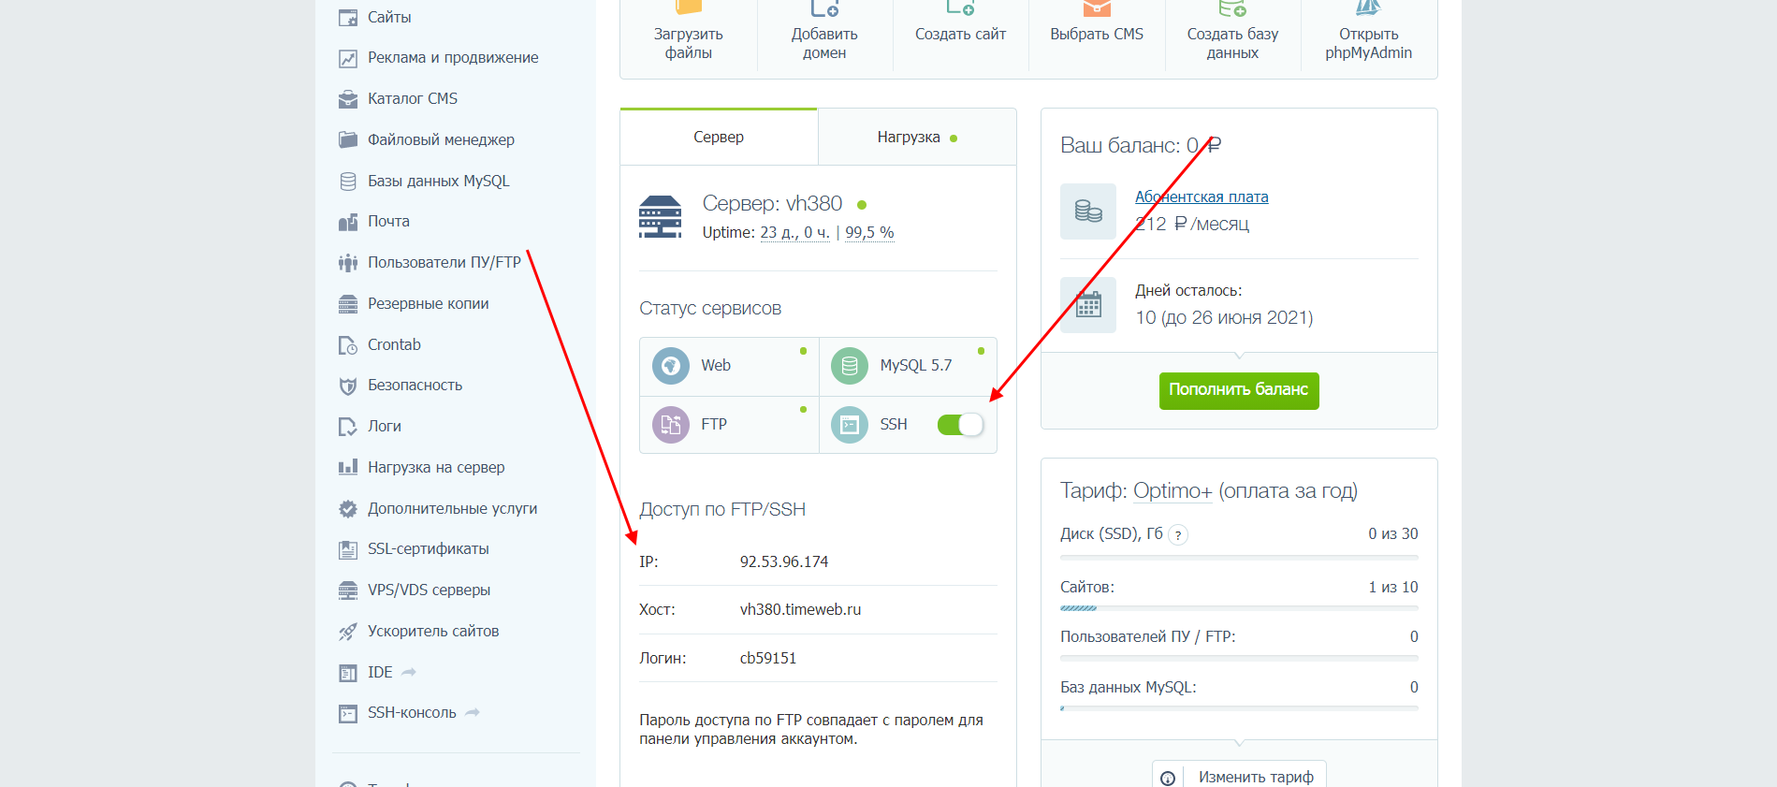Switch to the Сервер tab
Screen dimensions: 1777x787
[x=719, y=138]
